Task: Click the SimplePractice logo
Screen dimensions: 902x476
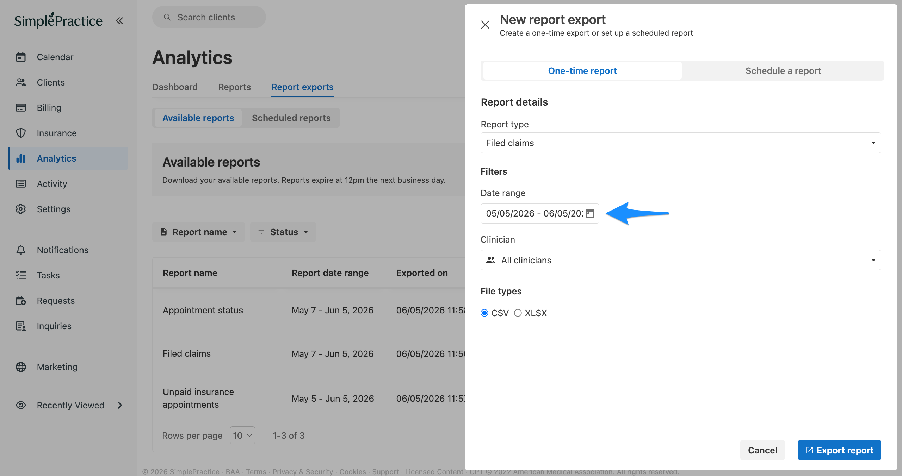Action: [58, 21]
